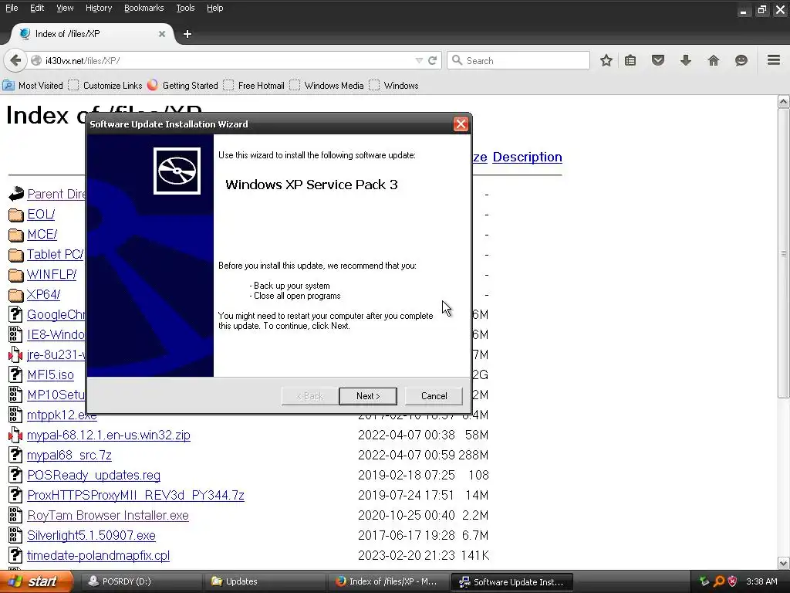This screenshot has height=593, width=790.
Task: Click the green network tray icon
Action: pyautogui.click(x=704, y=581)
